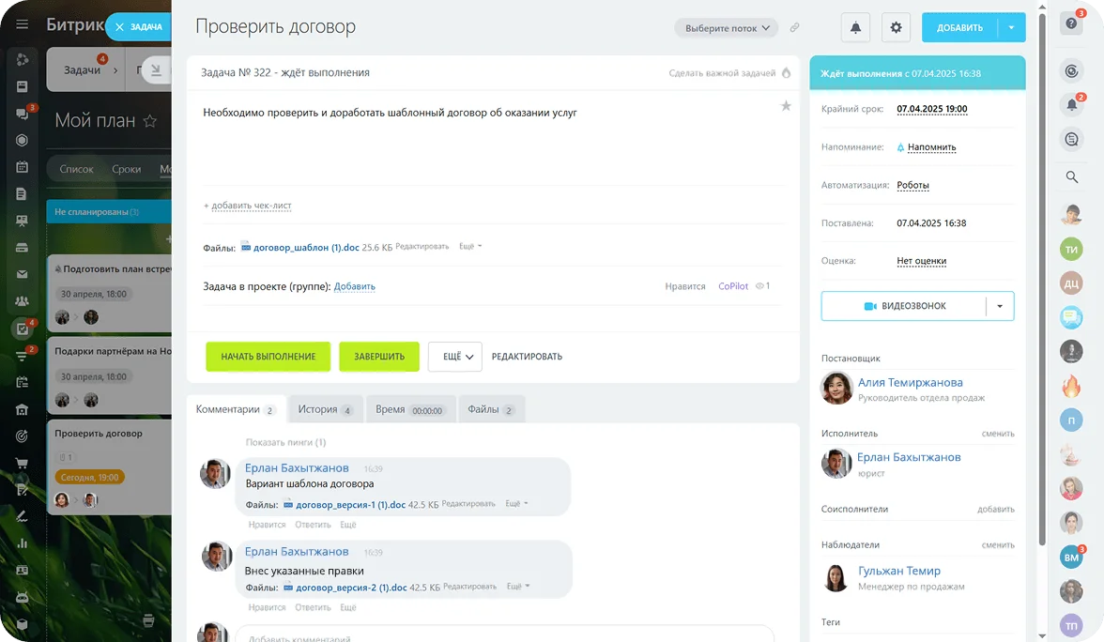
Task: Open help question mark icon
Action: (1072, 23)
